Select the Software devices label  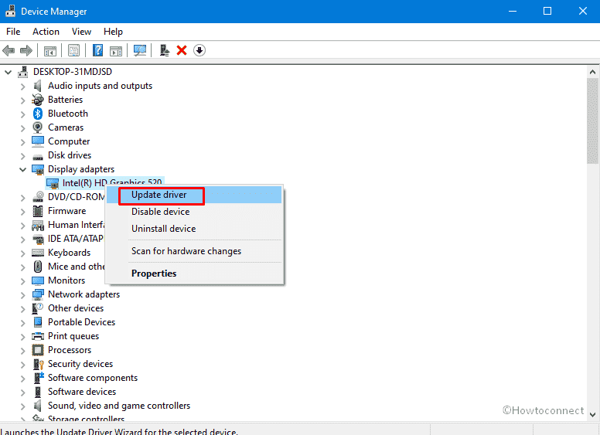point(82,392)
